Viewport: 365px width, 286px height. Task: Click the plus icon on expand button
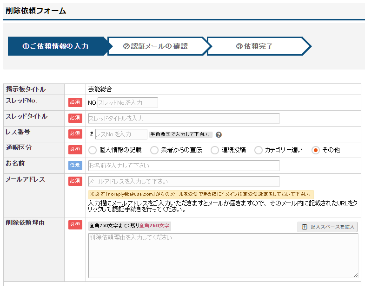pyautogui.click(x=305, y=227)
